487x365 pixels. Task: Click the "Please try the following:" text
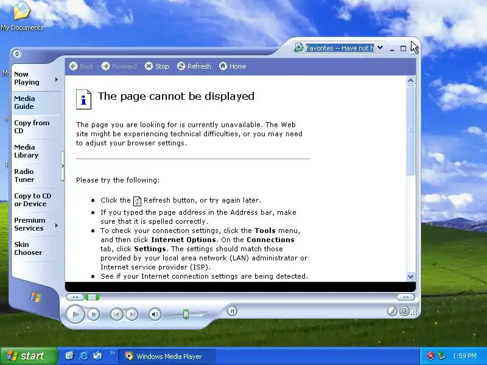[x=117, y=180]
